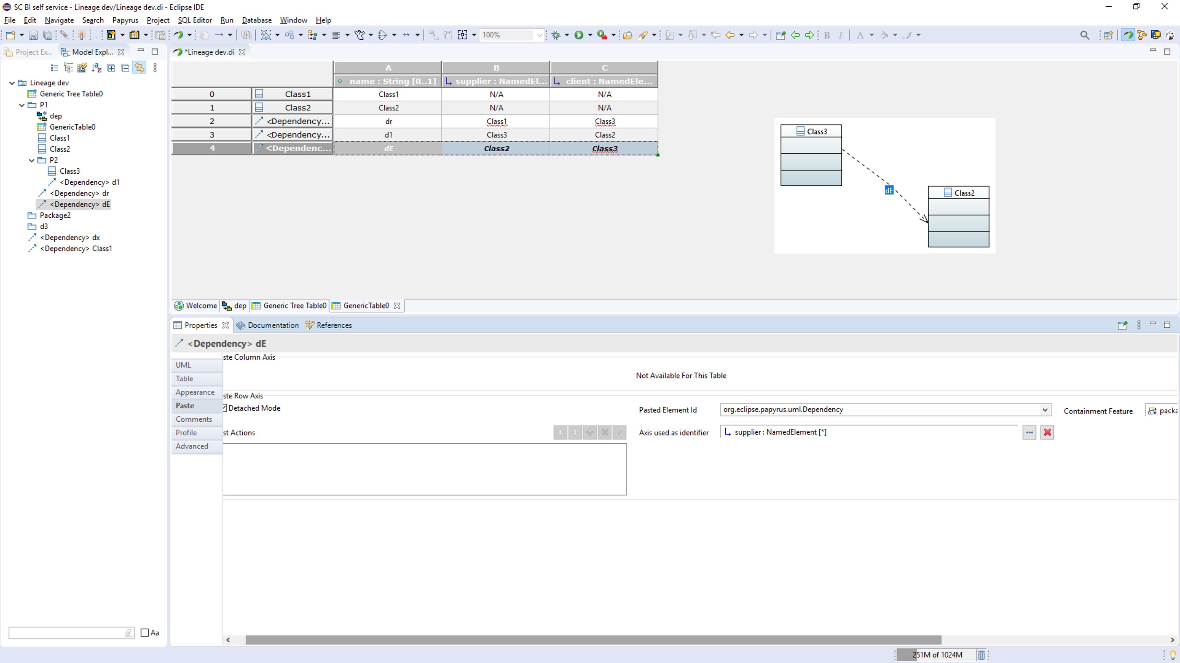The width and height of the screenshot is (1180, 663).
Task: Click Expand All icon in Model Explorer
Action: coord(111,68)
